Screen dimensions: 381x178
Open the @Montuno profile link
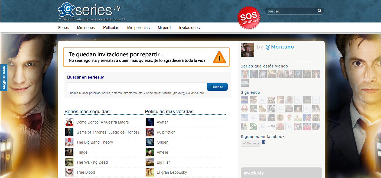[280, 47]
